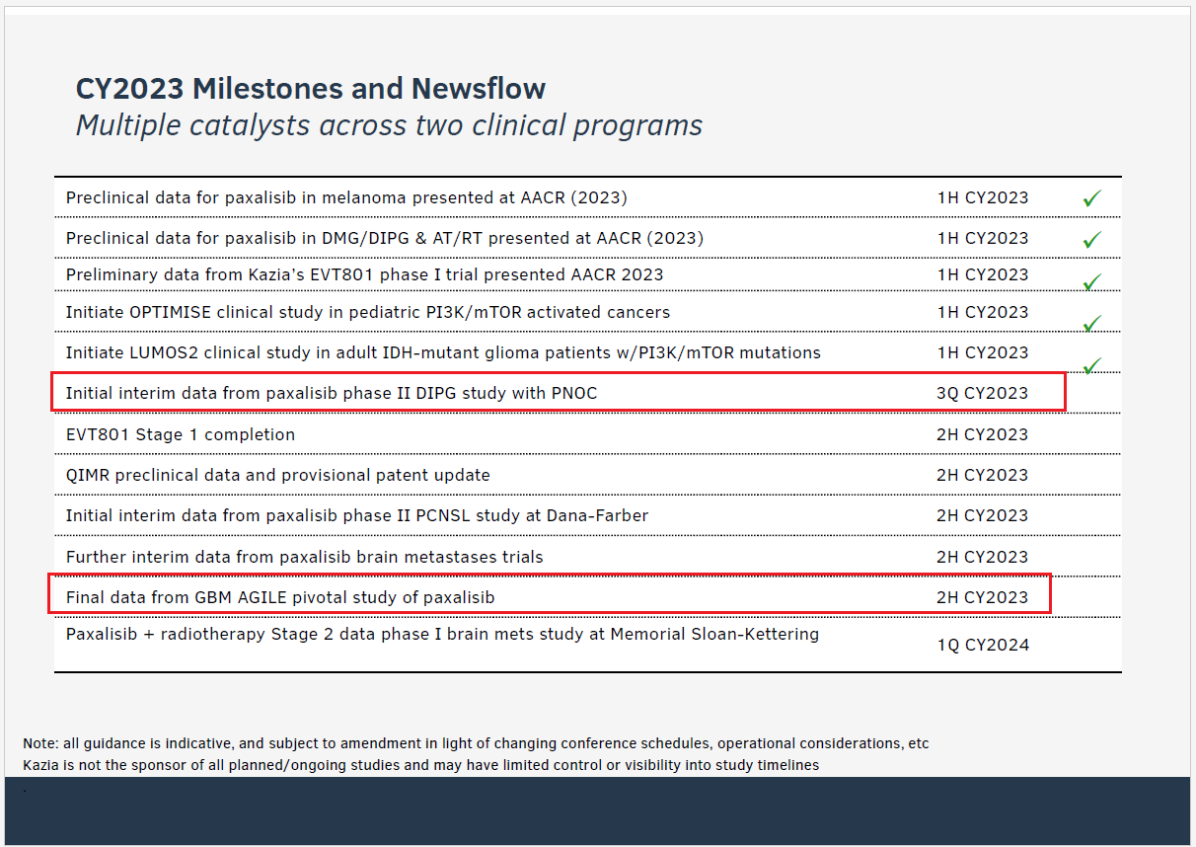Screen dimensions: 1196x847
Task: Click the green checkmark for melanoma preclinical data
Action: tap(1091, 198)
